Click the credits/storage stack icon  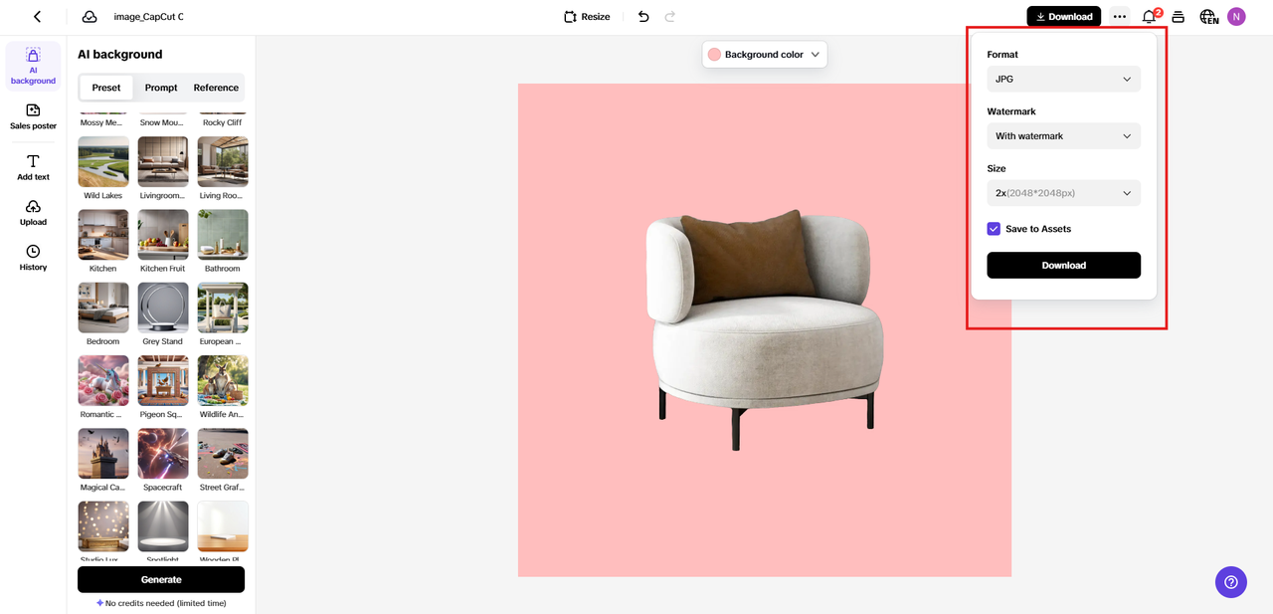pos(1179,17)
